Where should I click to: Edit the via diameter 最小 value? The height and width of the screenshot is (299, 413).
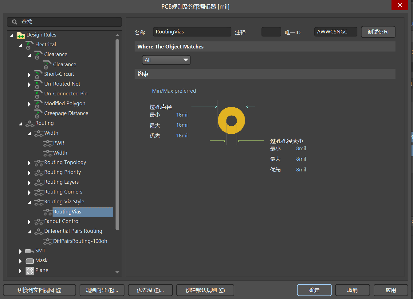[x=183, y=115]
